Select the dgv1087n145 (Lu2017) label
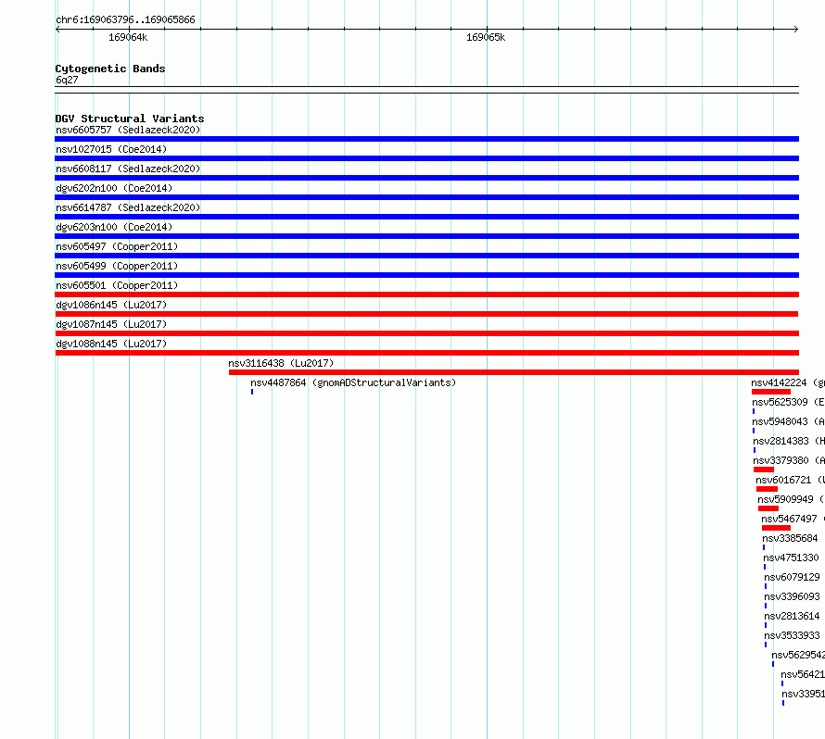The image size is (825, 739). click(111, 324)
